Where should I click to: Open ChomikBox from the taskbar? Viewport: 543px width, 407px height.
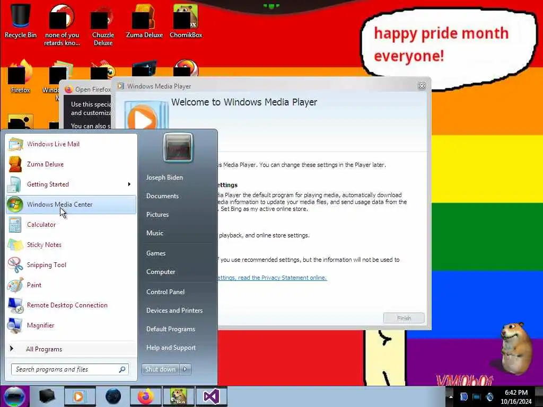click(178, 396)
